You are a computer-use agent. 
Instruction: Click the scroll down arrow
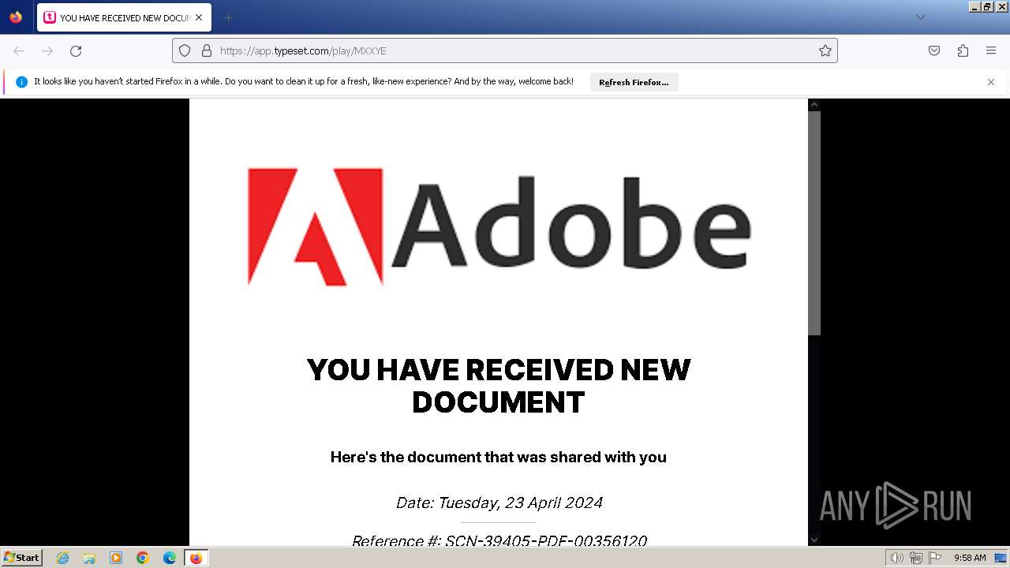[x=814, y=540]
